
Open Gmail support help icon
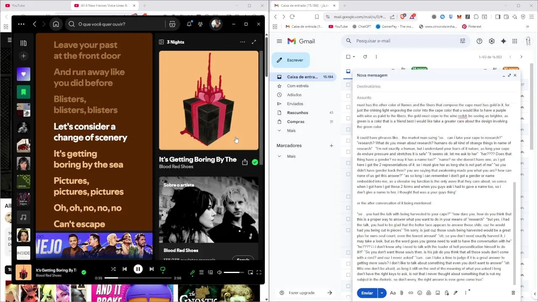tap(479, 41)
